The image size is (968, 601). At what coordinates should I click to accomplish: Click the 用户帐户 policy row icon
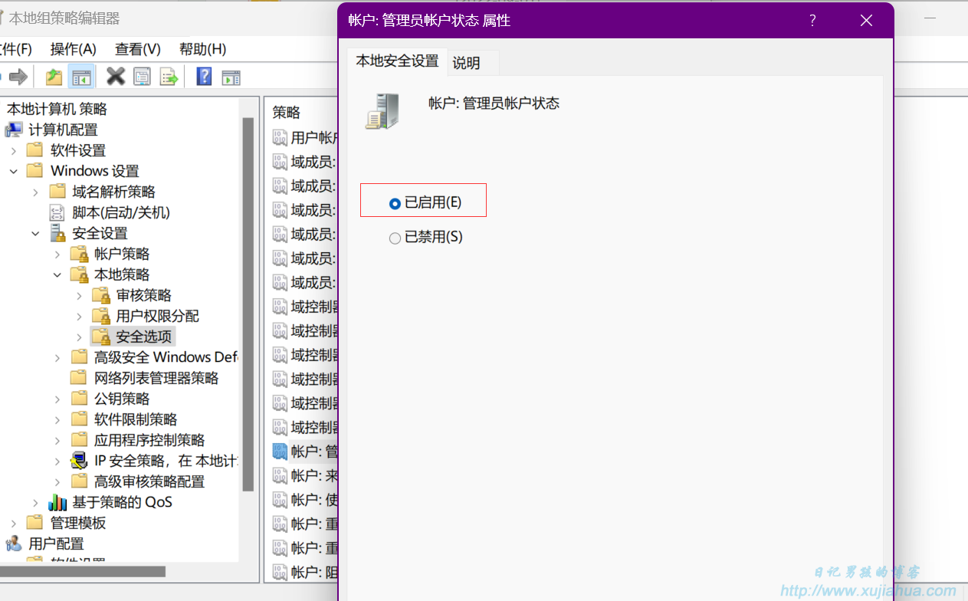(x=280, y=138)
